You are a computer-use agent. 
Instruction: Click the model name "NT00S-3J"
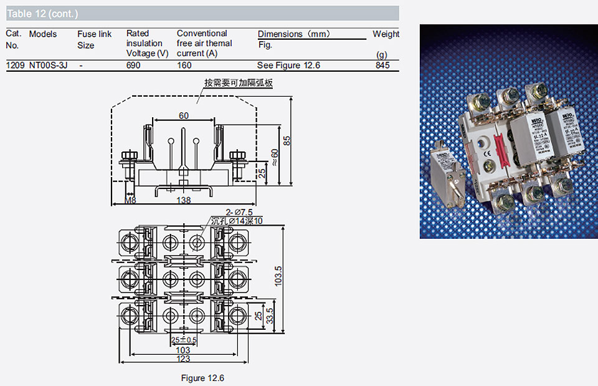(x=48, y=65)
